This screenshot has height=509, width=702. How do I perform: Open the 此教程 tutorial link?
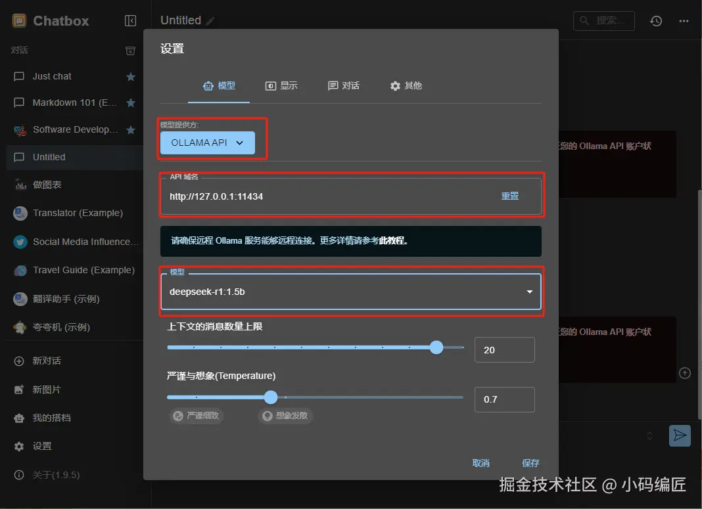[391, 240]
